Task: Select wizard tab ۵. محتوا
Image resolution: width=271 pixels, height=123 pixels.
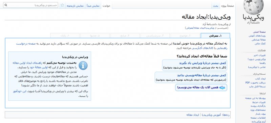Action: click(x=95, y=36)
